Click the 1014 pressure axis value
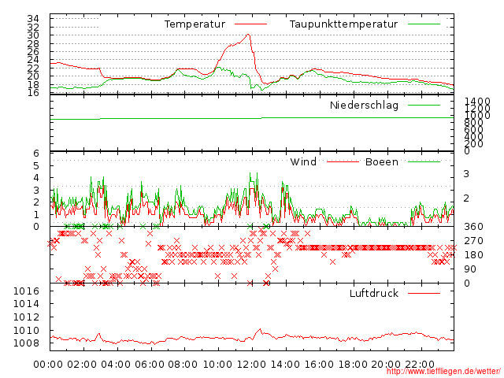 pos(26,304)
